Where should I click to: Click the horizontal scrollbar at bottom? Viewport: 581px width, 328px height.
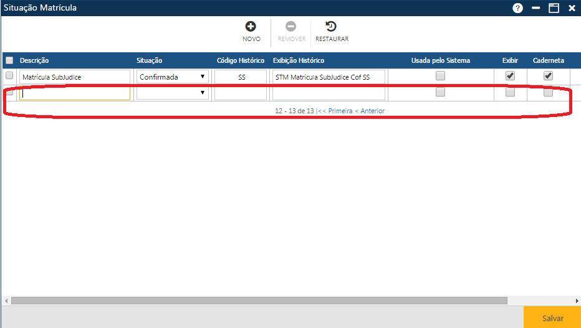click(259, 301)
